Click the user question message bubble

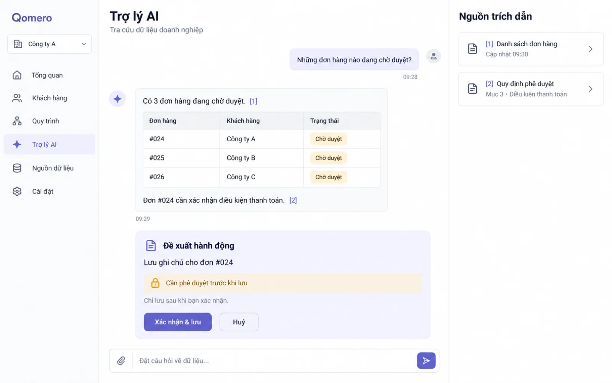(x=354, y=60)
